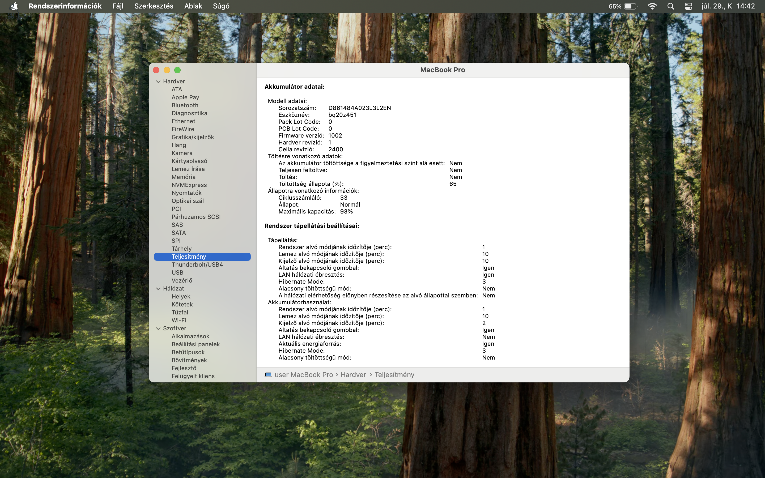
Task: Select Tűzfal under Hálózat
Action: click(x=202, y=312)
